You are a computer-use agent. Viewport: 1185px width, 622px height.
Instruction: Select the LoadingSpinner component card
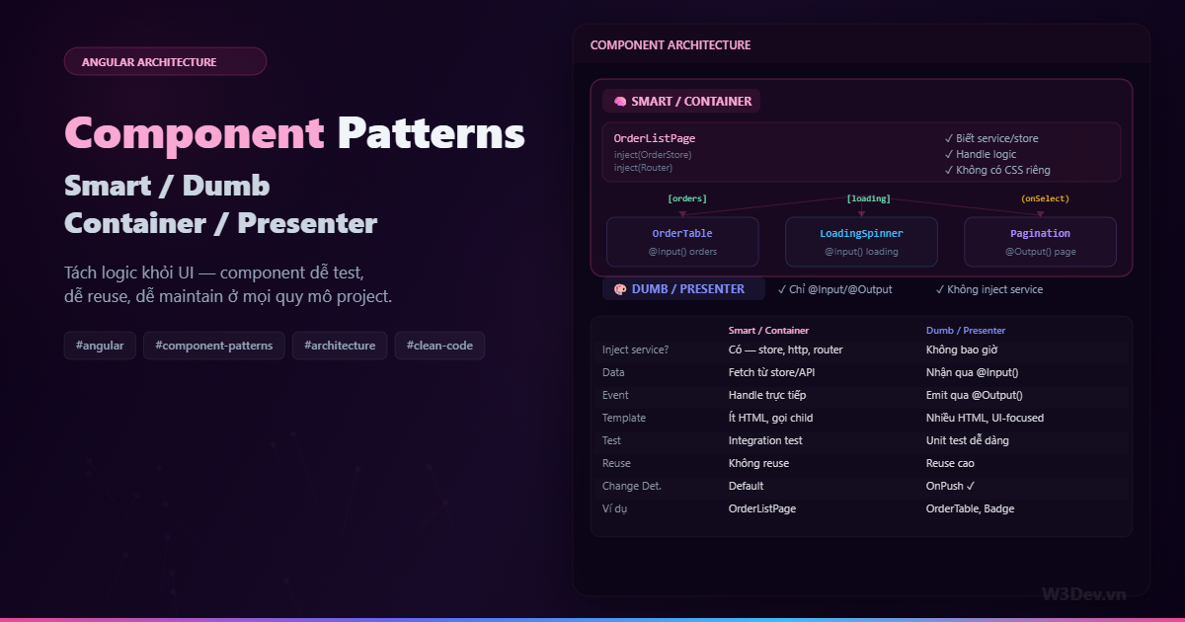coord(860,242)
